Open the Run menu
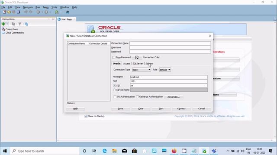The image size is (277, 155). (38, 7)
